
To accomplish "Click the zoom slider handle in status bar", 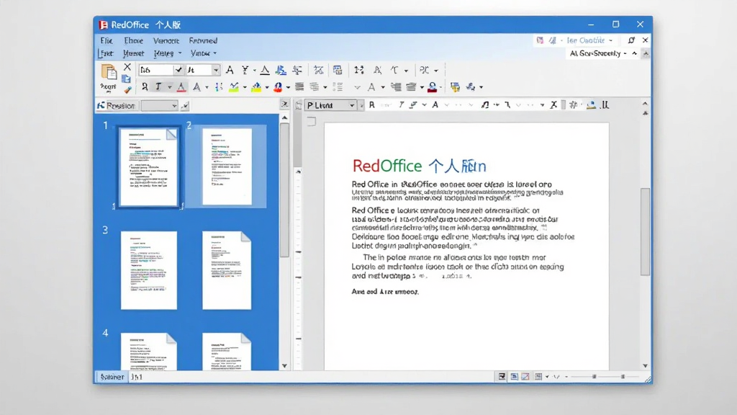I will click(594, 376).
